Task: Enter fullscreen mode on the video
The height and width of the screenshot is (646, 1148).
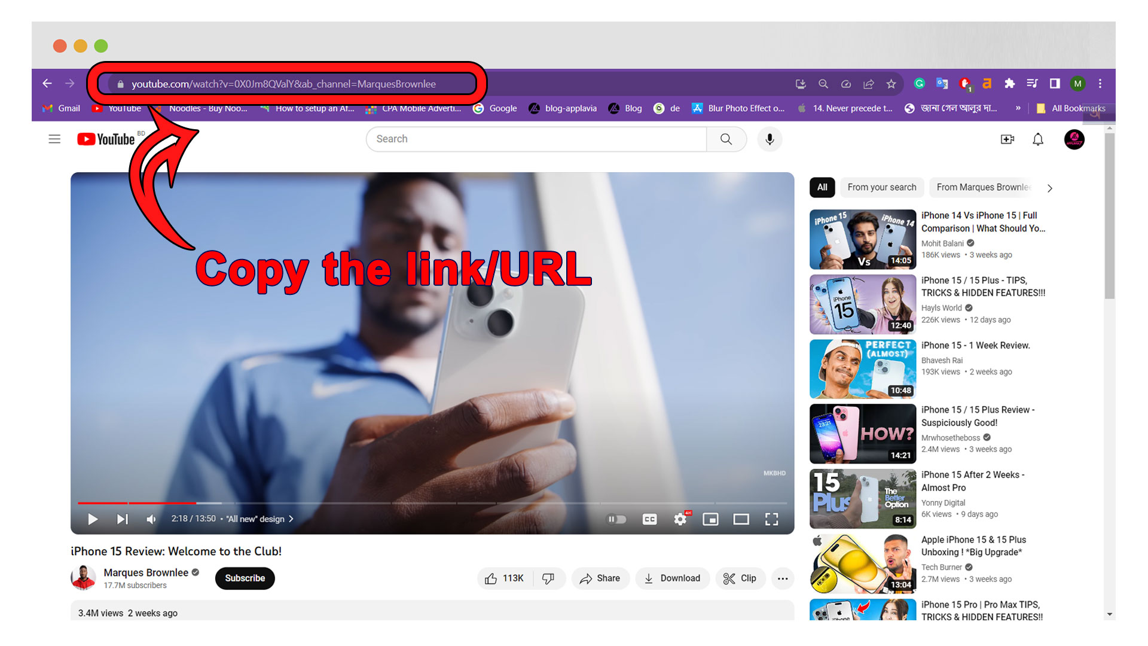Action: tap(771, 519)
